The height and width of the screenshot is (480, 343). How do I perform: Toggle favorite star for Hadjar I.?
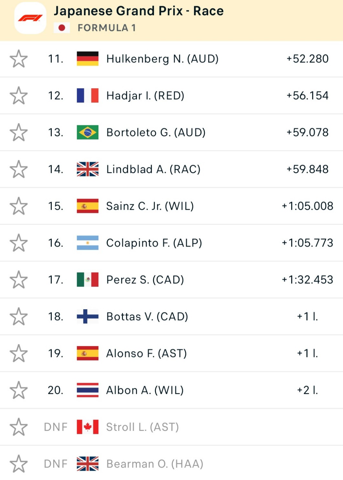tap(18, 96)
